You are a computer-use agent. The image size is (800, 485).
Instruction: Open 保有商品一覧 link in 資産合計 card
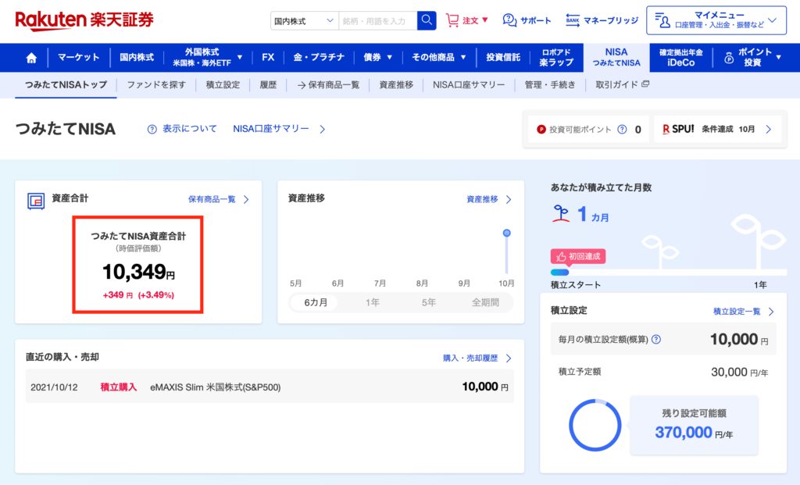click(212, 199)
